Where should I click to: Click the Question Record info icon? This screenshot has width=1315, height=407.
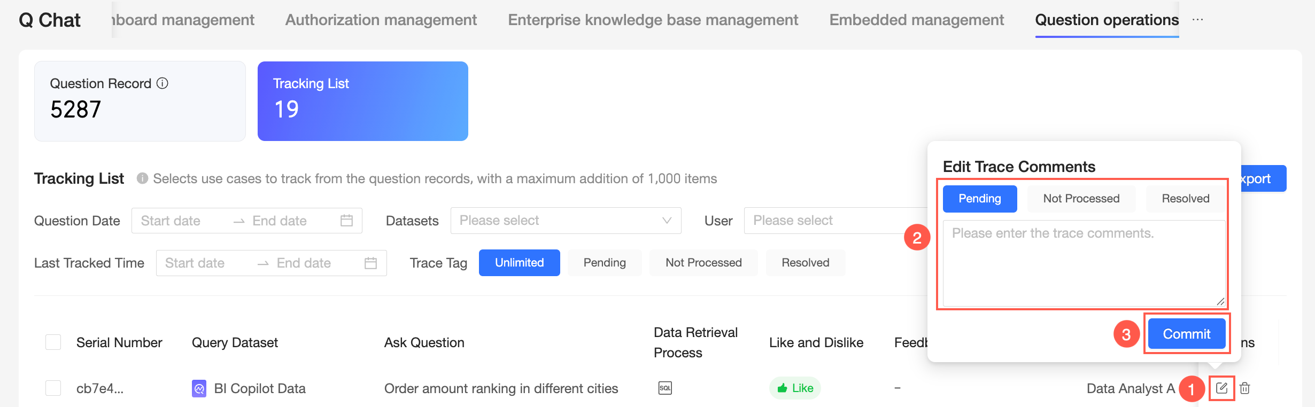[x=163, y=83]
